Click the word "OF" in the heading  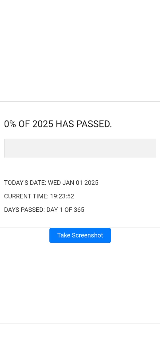pyautogui.click(x=24, y=124)
